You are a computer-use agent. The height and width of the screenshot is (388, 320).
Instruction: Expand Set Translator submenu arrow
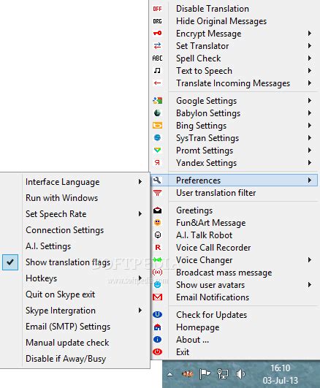pyautogui.click(x=309, y=46)
